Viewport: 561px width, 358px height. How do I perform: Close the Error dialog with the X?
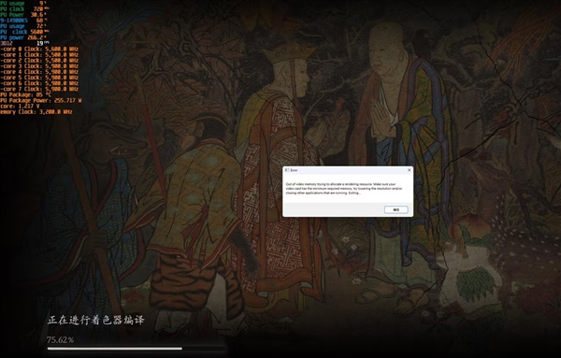click(x=410, y=170)
